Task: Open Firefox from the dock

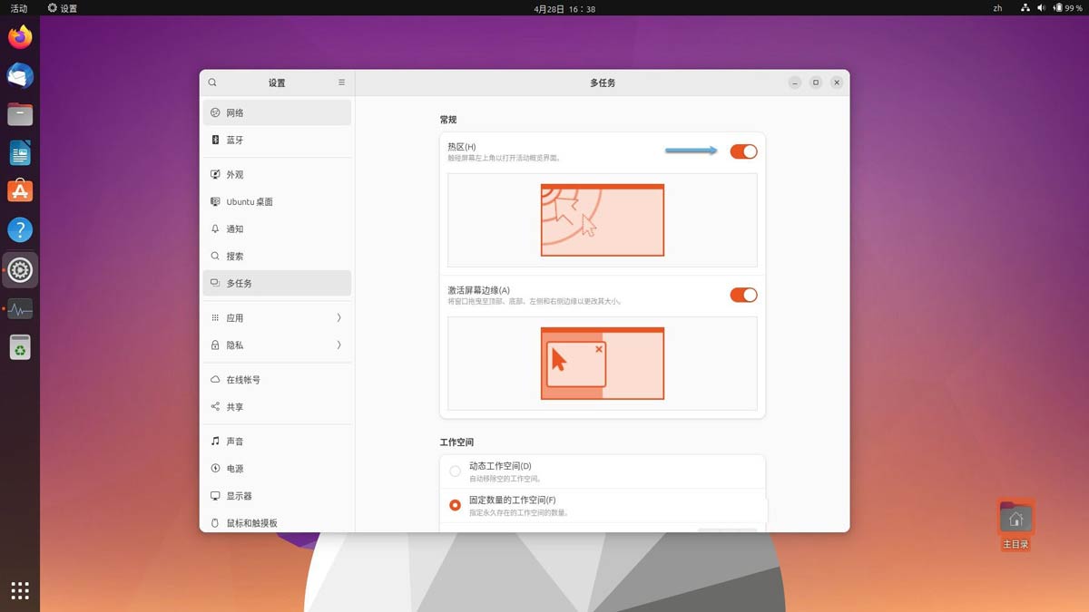Action: pos(20,37)
